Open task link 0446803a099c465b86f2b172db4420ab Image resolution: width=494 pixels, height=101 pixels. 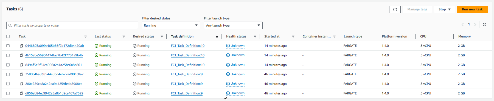pos(55,46)
